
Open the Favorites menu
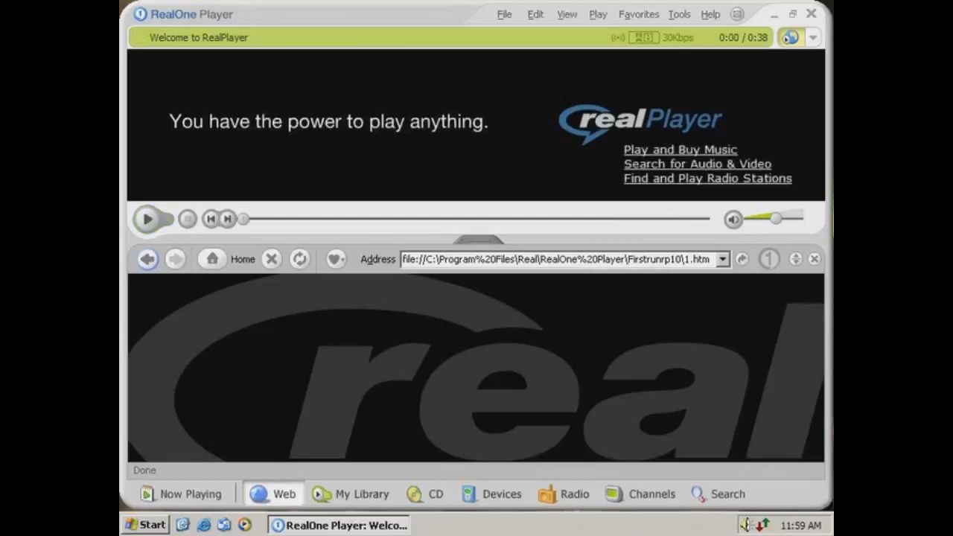[x=639, y=14]
